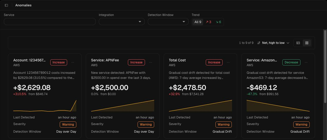Click Gradual Drift on Total Cost card
The width and height of the screenshot is (327, 140).
click(x=222, y=132)
